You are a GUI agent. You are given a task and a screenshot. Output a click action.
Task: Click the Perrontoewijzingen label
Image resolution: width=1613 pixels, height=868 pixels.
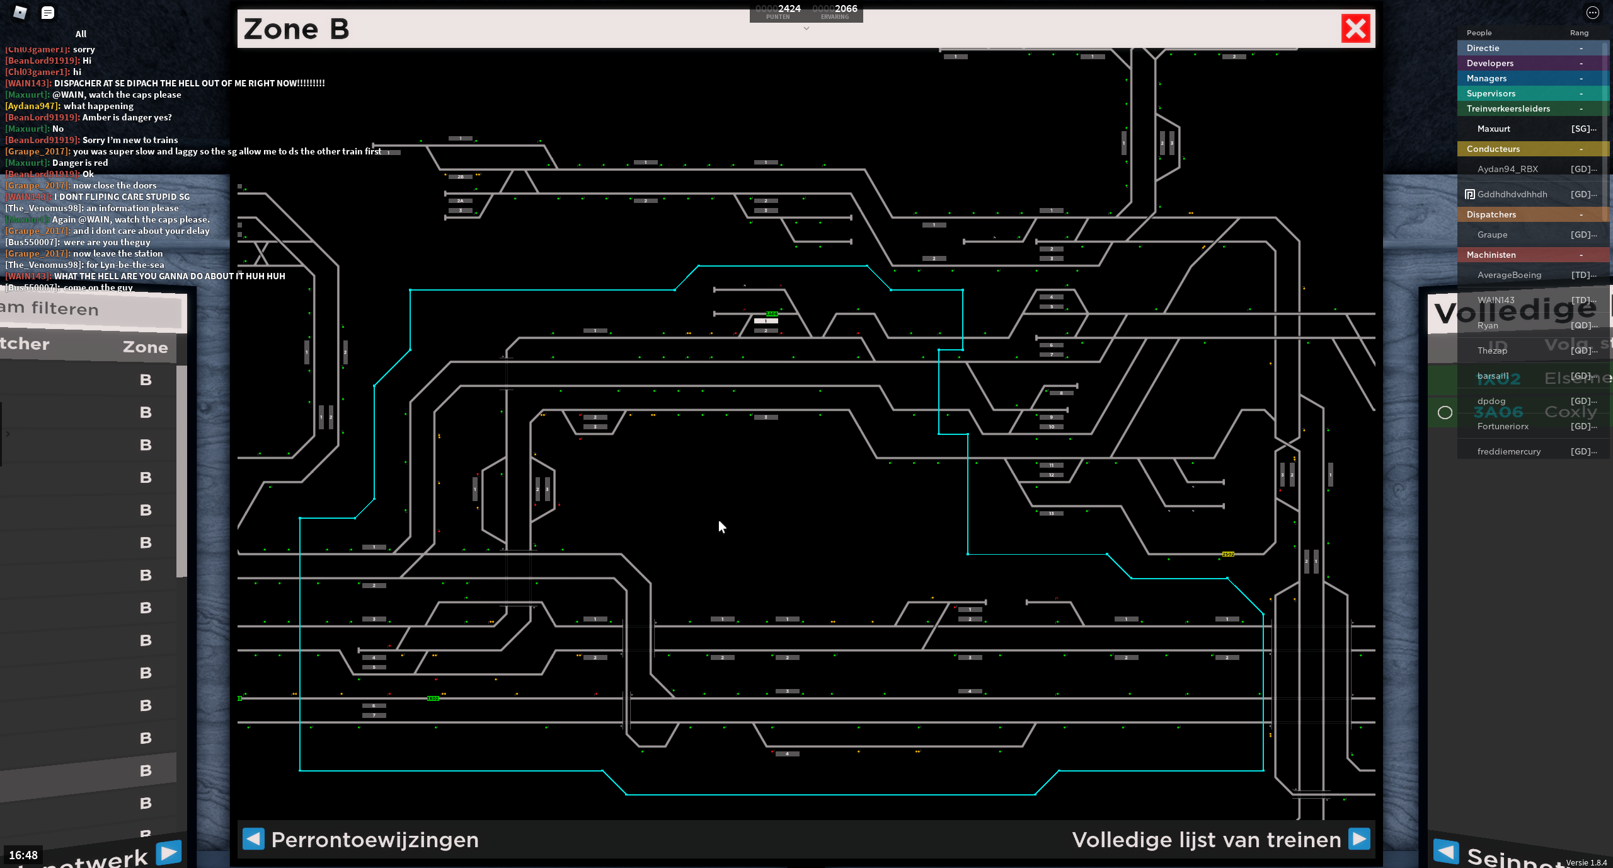[375, 840]
